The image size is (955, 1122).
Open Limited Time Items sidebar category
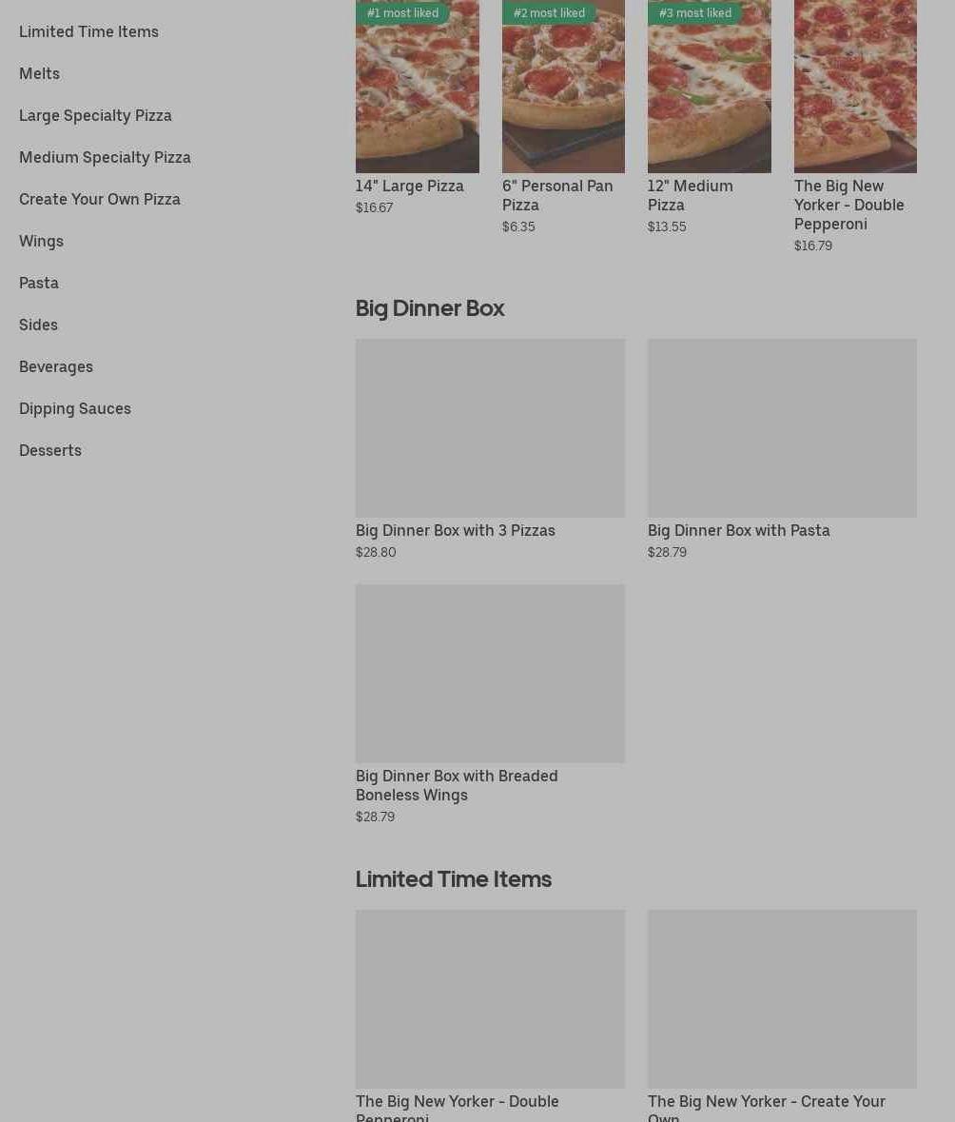point(88,31)
